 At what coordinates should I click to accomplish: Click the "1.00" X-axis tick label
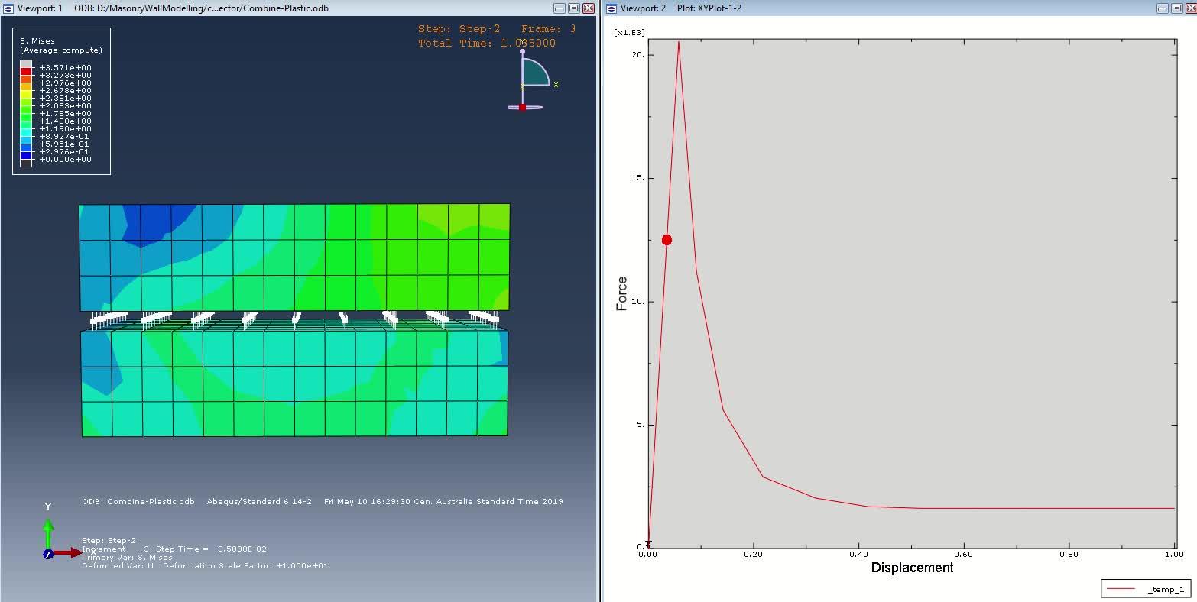[x=1174, y=555]
